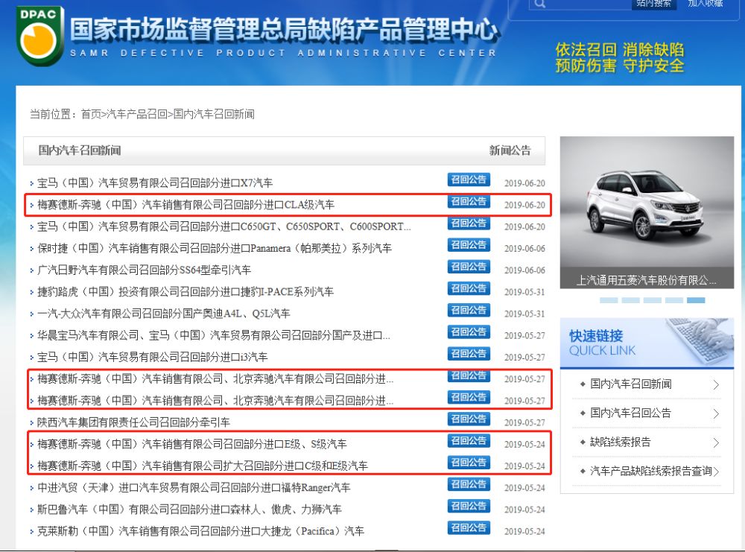Image resolution: width=745 pixels, height=552 pixels.
Task: Select the third carousel pagination dot
Action: point(652,301)
